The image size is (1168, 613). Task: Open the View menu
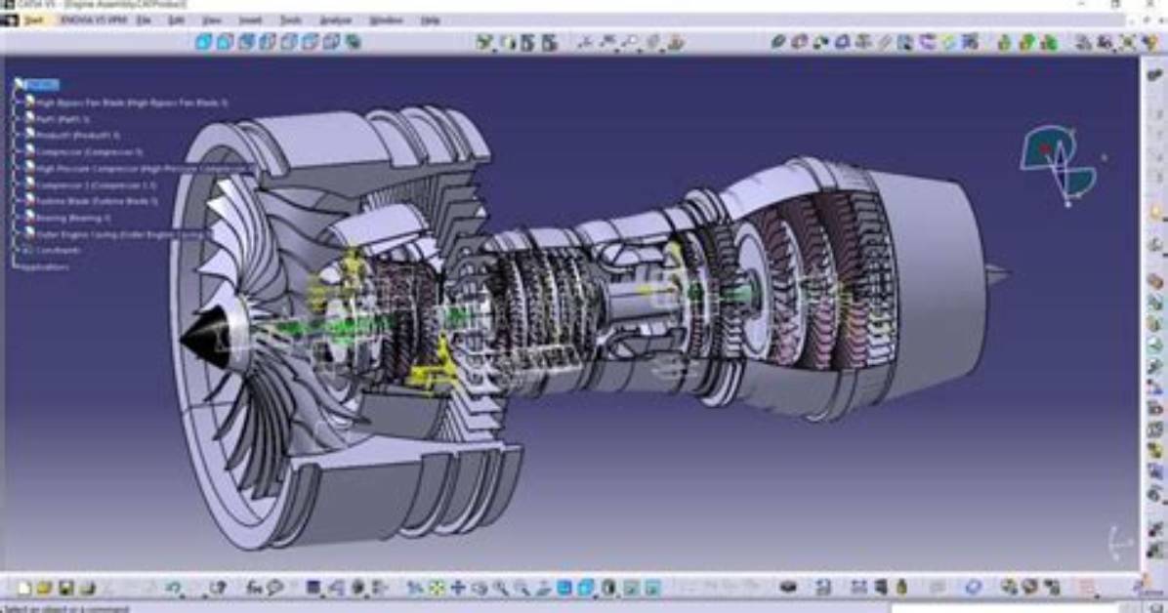point(212,20)
